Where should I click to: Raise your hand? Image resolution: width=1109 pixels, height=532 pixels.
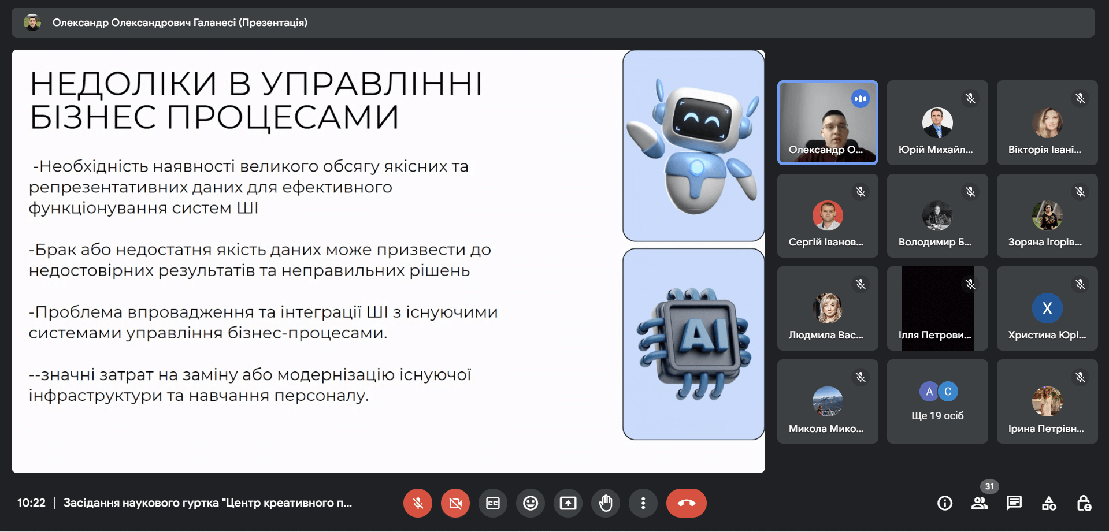(606, 503)
